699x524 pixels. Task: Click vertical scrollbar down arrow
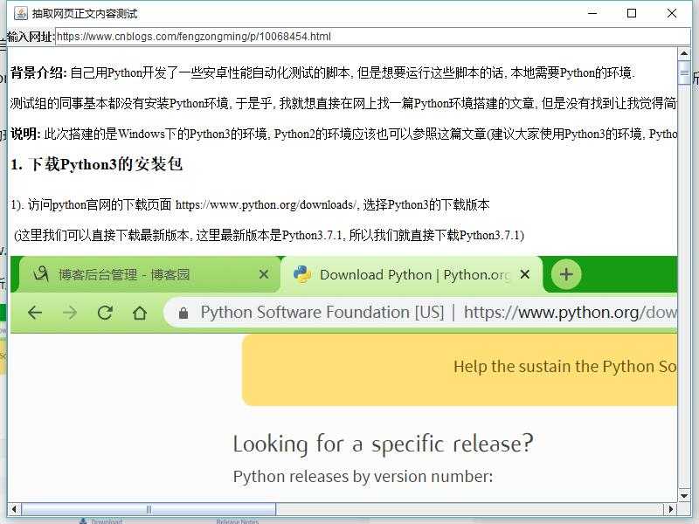point(684,495)
